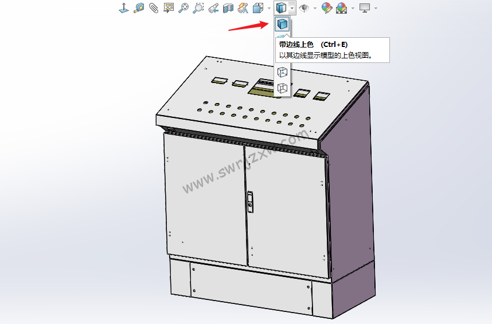Select the Hidden Lines Visible display style
This screenshot has height=324, width=492.
pos(282,72)
